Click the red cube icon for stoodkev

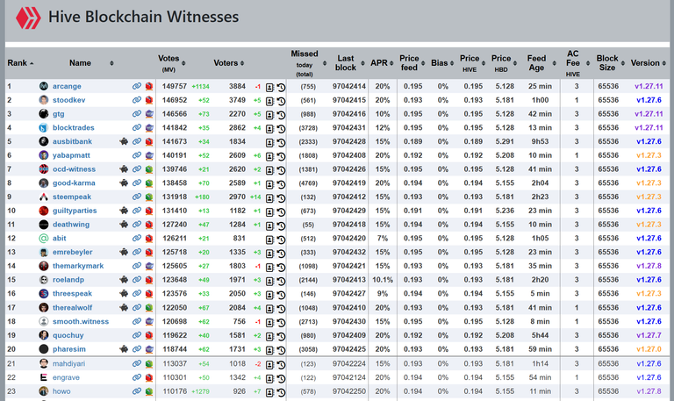tap(149, 100)
